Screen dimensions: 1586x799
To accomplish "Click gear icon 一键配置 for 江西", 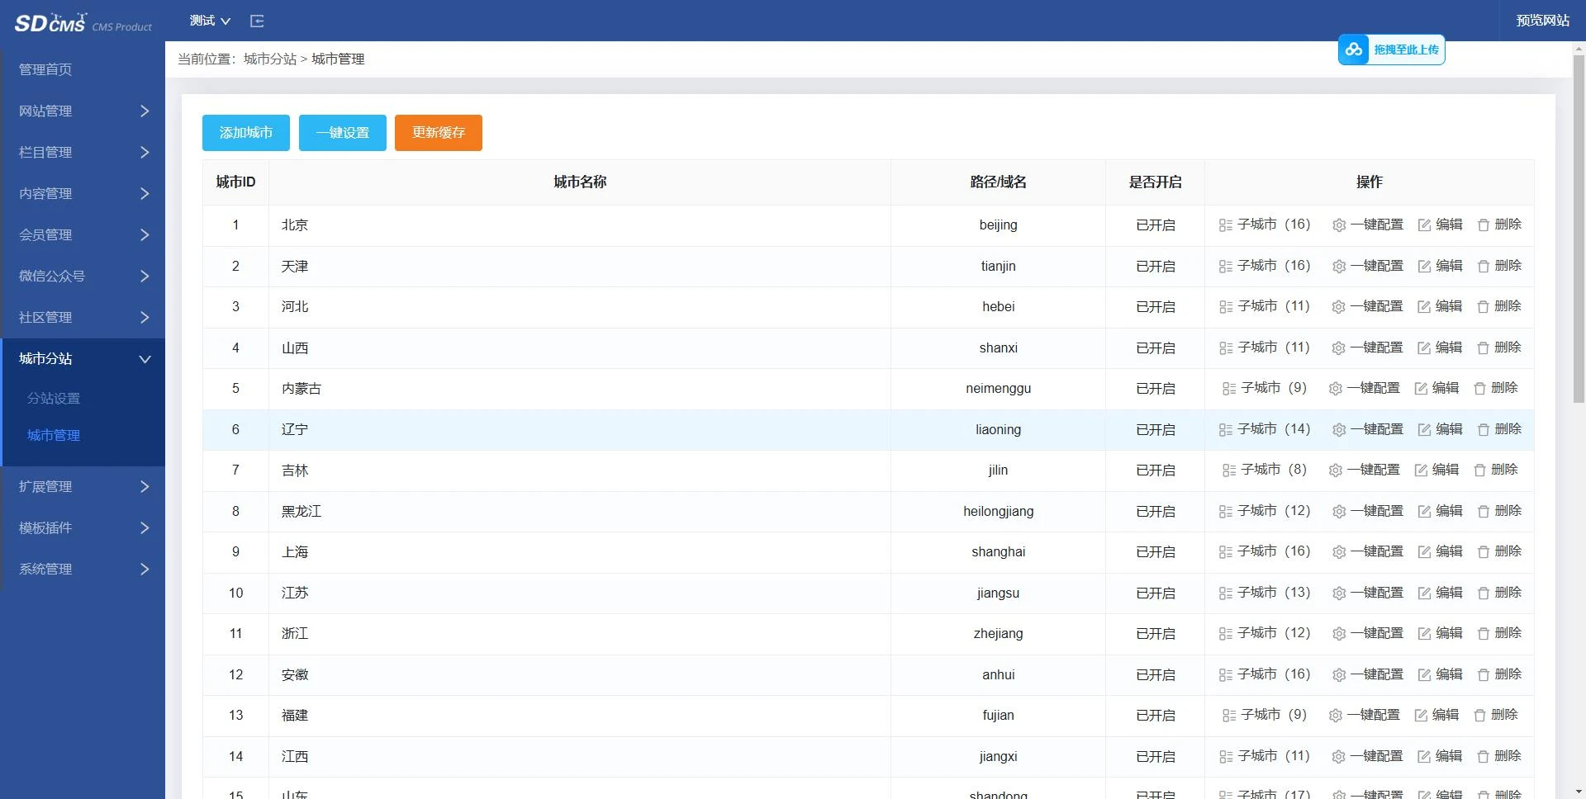I will coord(1339,757).
